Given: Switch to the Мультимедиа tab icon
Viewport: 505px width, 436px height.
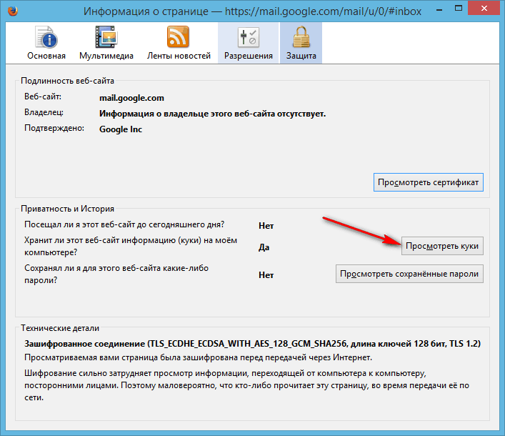Looking at the screenshot, I should click(x=106, y=36).
